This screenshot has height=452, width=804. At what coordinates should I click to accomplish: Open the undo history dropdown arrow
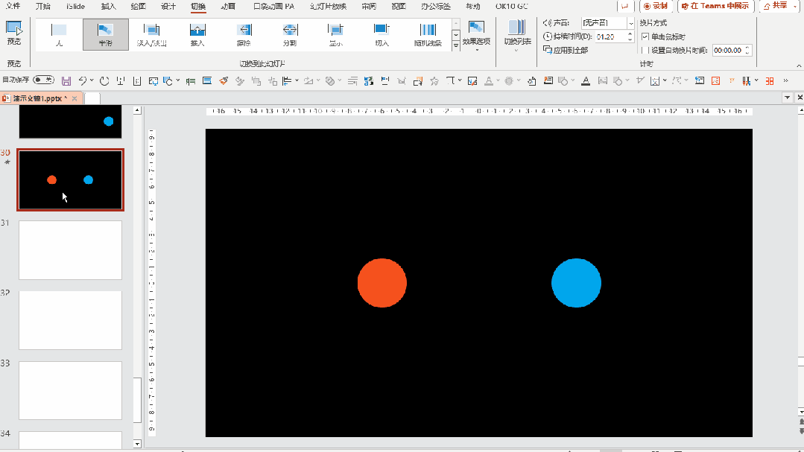pos(92,81)
